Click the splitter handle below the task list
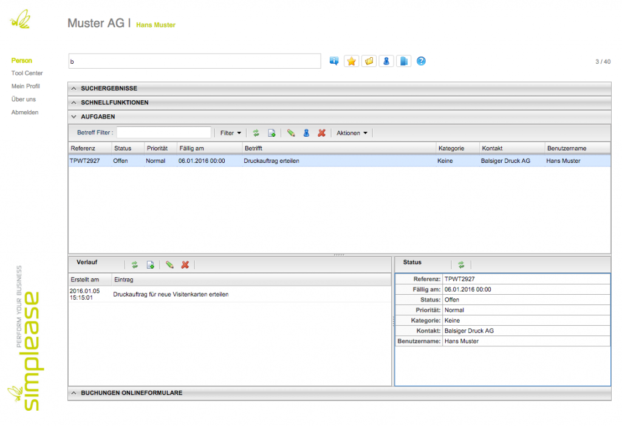The height and width of the screenshot is (426, 622). 339,255
